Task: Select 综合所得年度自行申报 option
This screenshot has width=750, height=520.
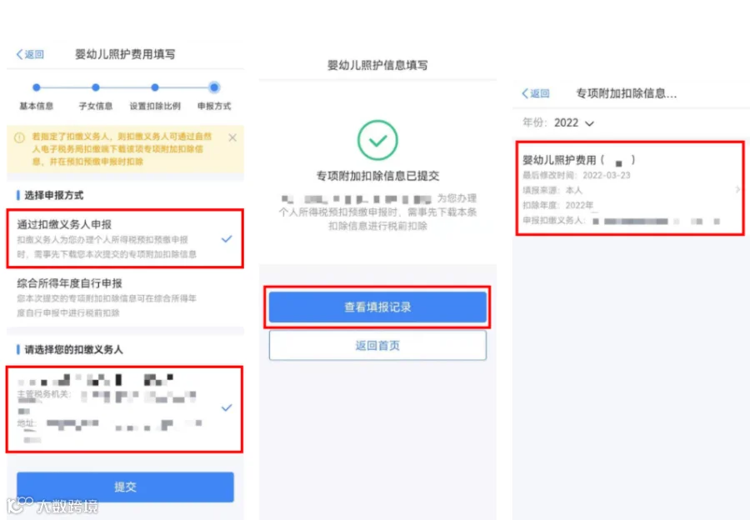Action: click(x=125, y=297)
